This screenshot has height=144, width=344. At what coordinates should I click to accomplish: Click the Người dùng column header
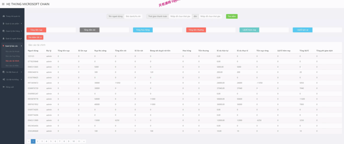33,51
